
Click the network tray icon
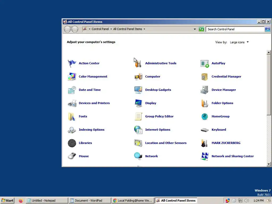coord(240,201)
